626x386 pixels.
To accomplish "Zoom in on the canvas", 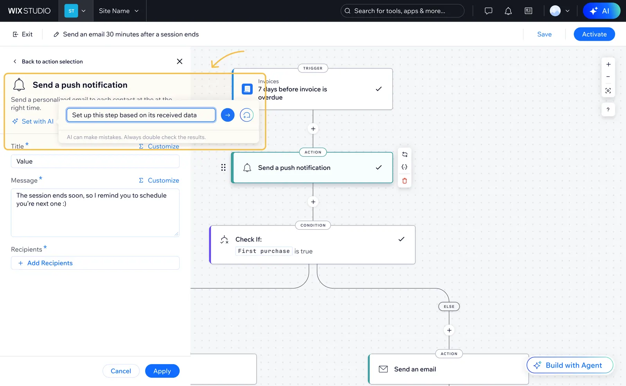I will point(608,65).
